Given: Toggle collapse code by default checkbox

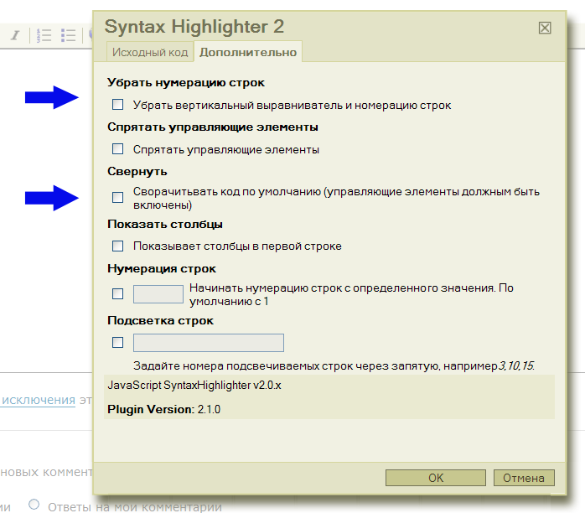Looking at the screenshot, I should 118,198.
